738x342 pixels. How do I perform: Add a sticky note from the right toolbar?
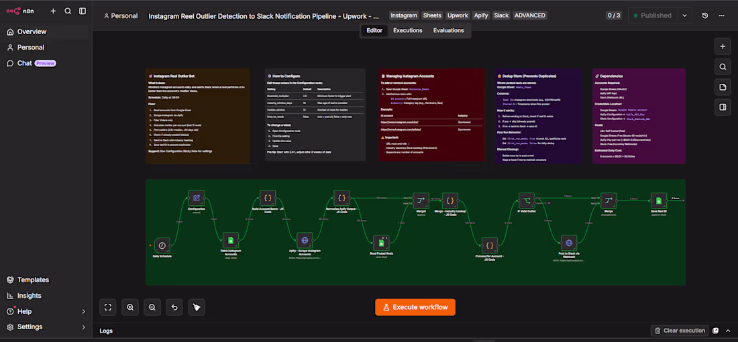pyautogui.click(x=723, y=87)
